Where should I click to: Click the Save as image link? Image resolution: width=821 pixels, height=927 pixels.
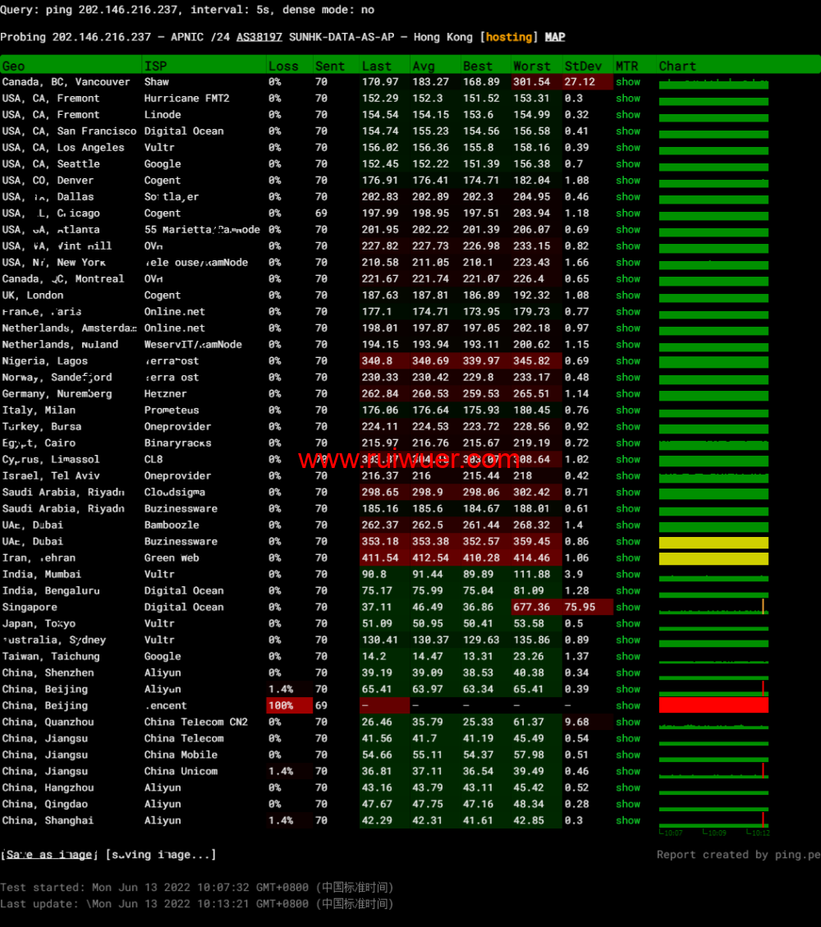50,855
